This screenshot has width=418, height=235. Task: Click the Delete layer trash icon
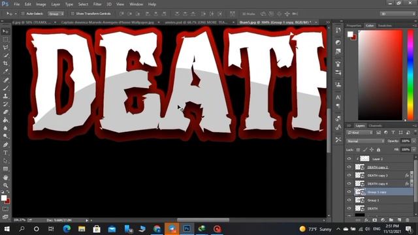click(408, 220)
